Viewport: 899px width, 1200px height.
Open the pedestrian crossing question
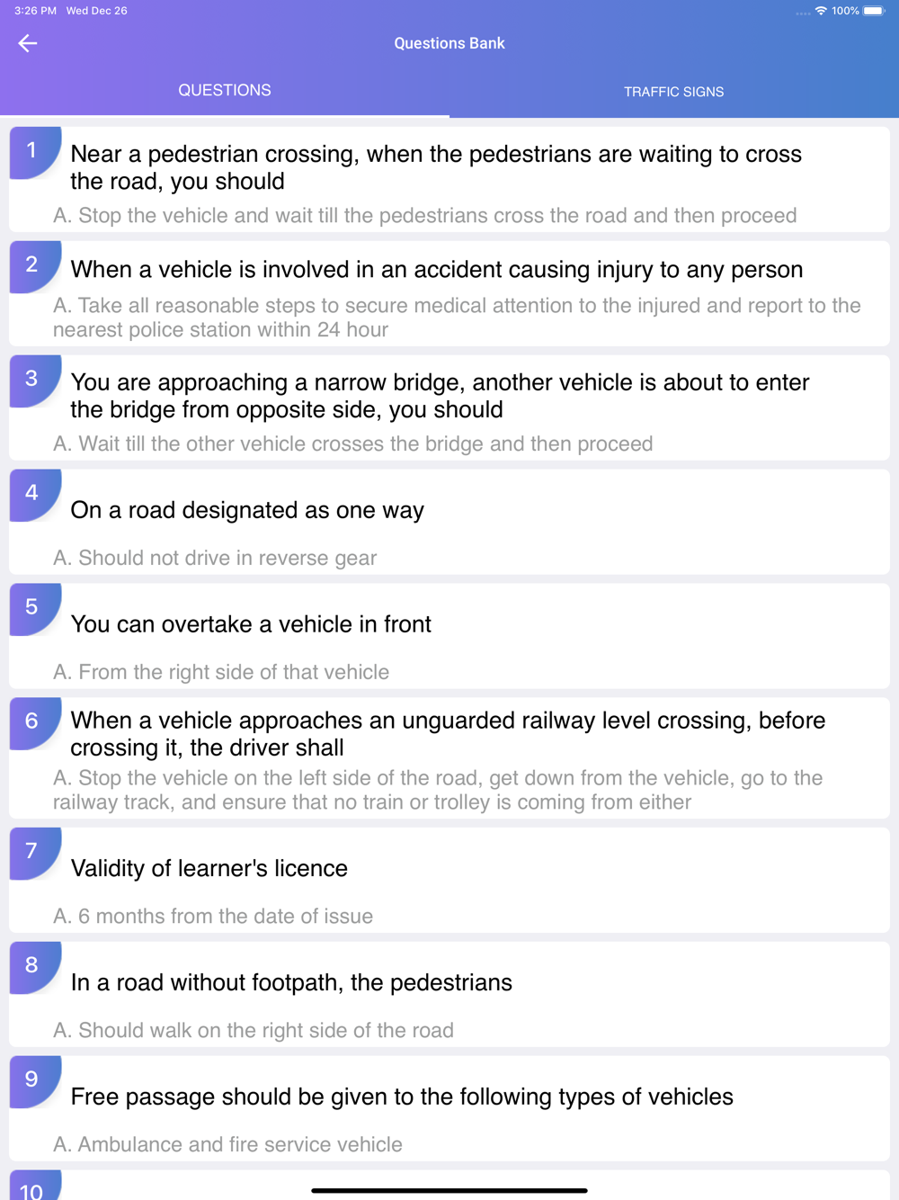click(449, 179)
